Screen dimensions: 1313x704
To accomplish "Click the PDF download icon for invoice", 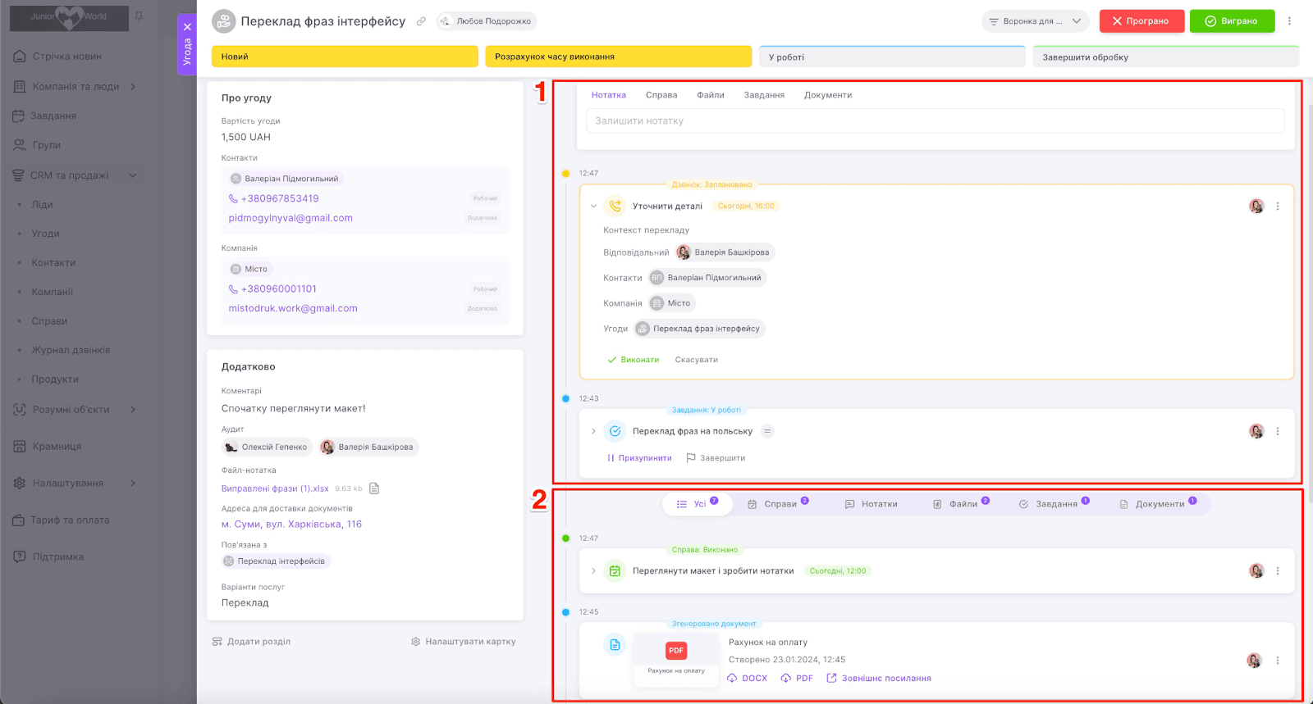I will coord(786,679).
